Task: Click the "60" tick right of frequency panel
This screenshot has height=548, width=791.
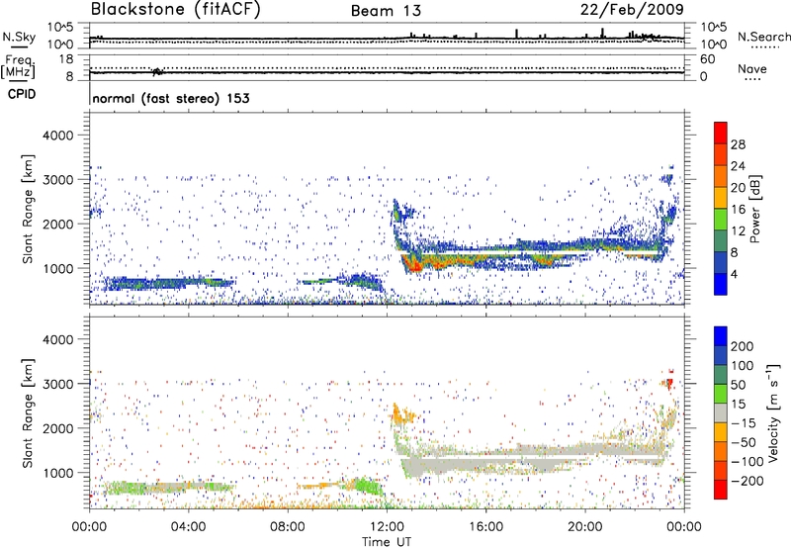Action: pyautogui.click(x=707, y=59)
